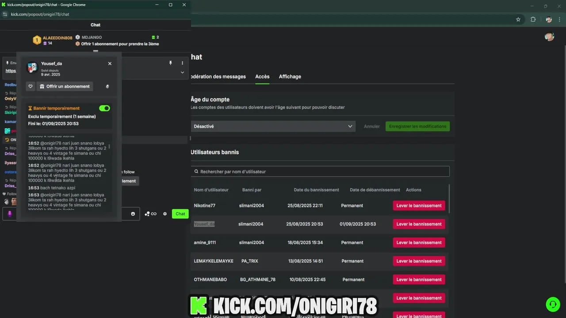Image resolution: width=566 pixels, height=318 pixels.
Task: Click the search magnifier in banned users
Action: [196, 171]
